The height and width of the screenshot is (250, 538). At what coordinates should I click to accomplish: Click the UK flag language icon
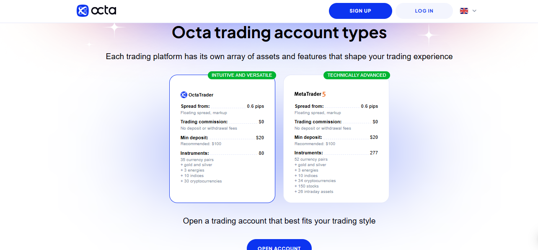click(x=464, y=11)
